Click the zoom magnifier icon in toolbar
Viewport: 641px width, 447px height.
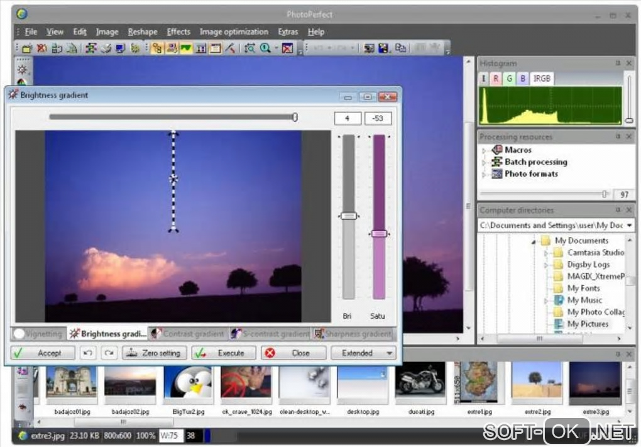tap(265, 48)
